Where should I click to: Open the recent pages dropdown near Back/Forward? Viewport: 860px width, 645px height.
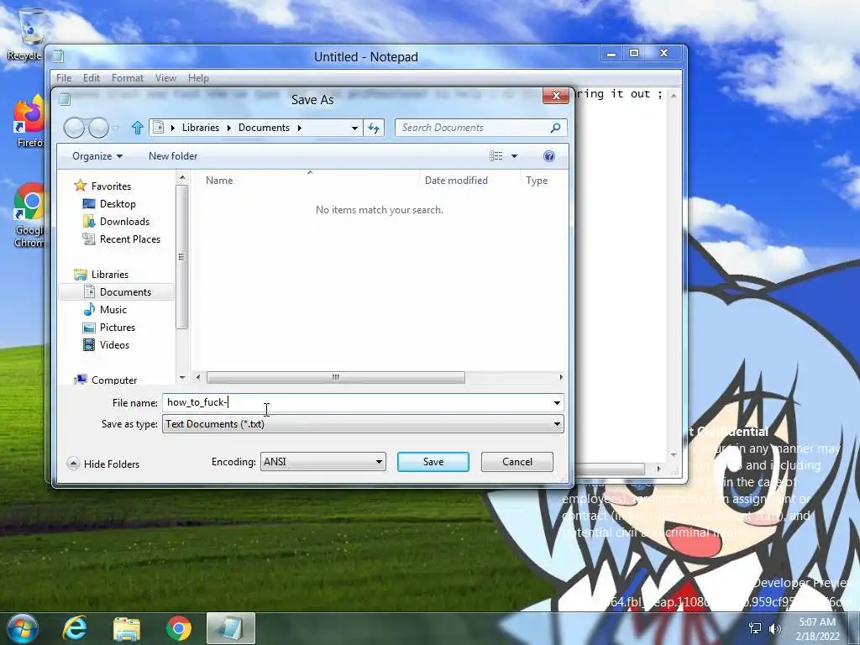point(116,128)
